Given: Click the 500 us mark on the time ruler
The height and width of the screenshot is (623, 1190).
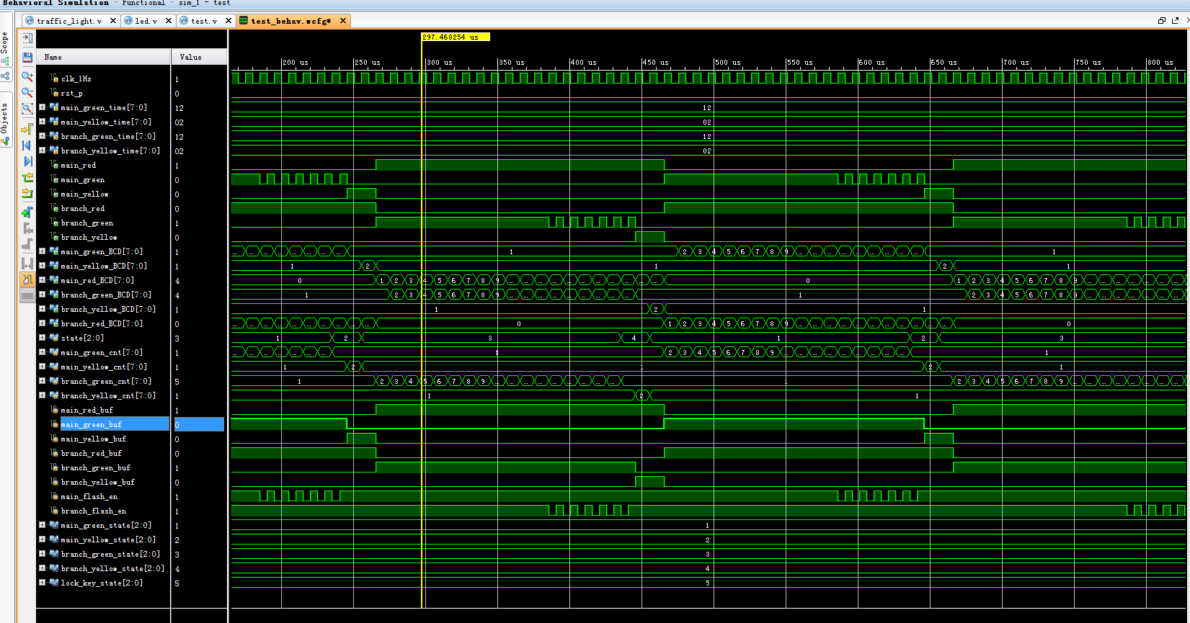Looking at the screenshot, I should click(x=728, y=63).
